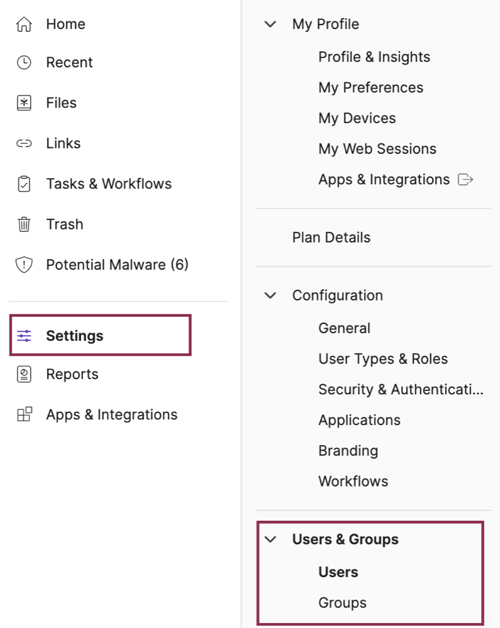Open Tasks & Workflows clipboard icon

24,184
